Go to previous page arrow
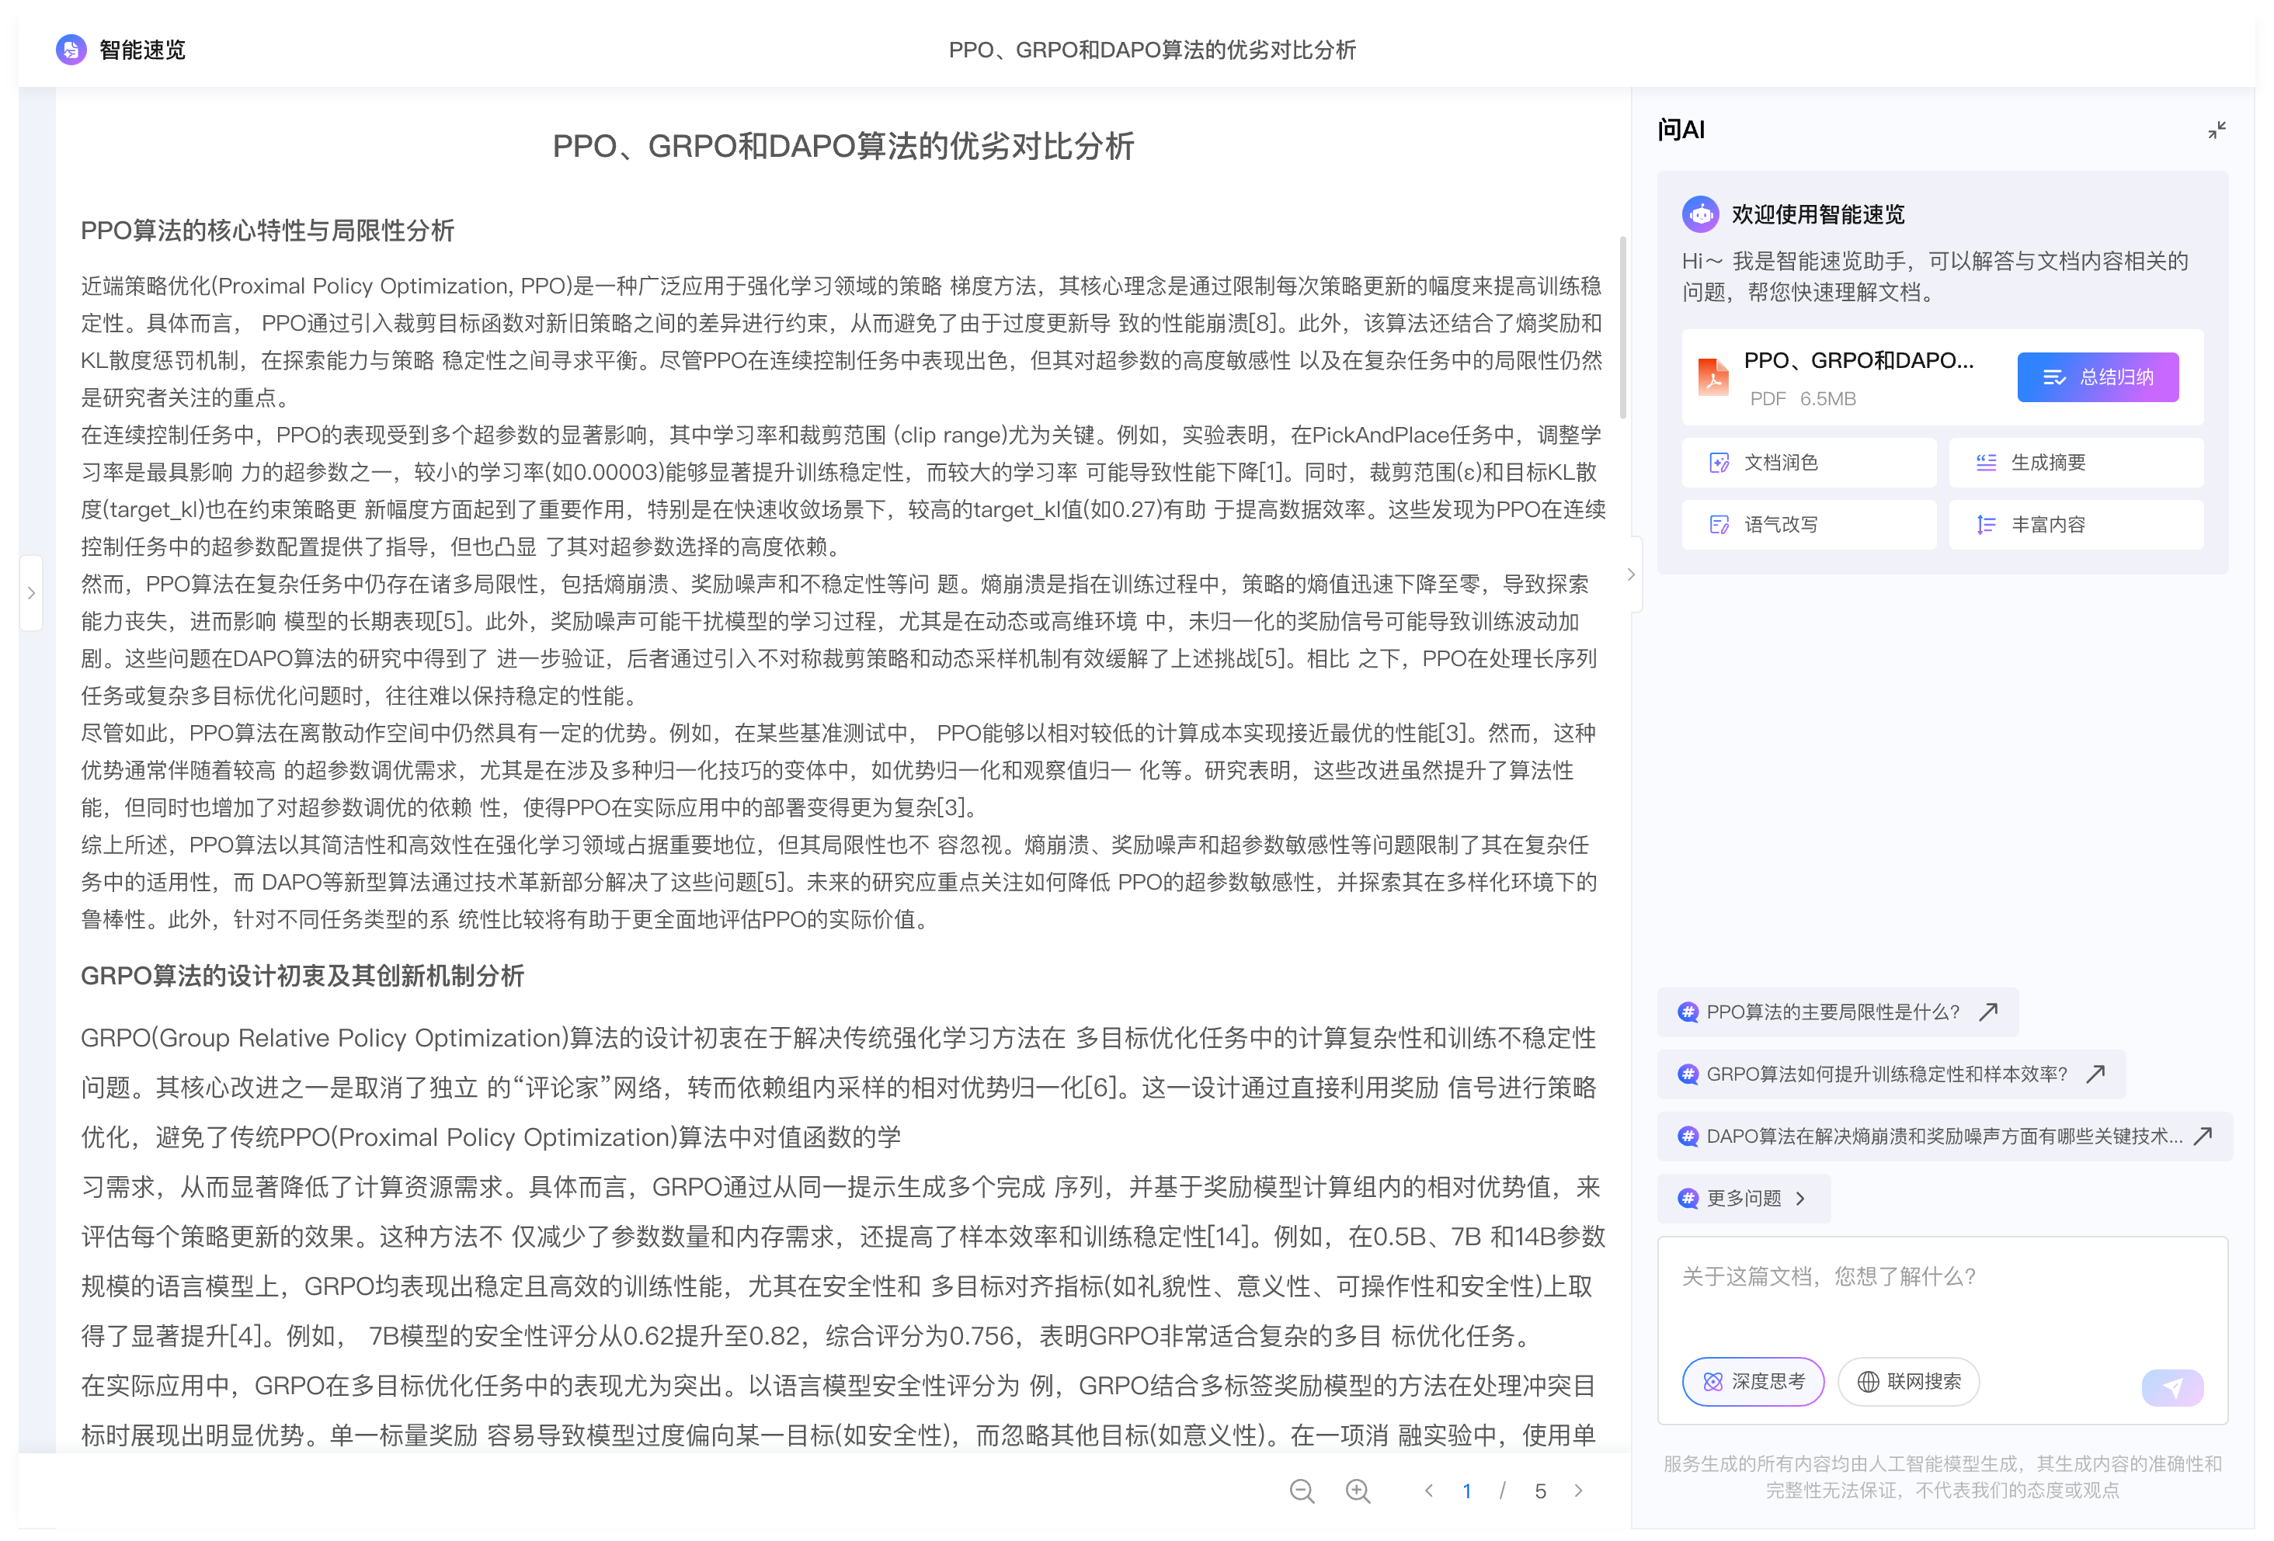Image resolution: width=2274 pixels, height=1541 pixels. [x=1428, y=1491]
